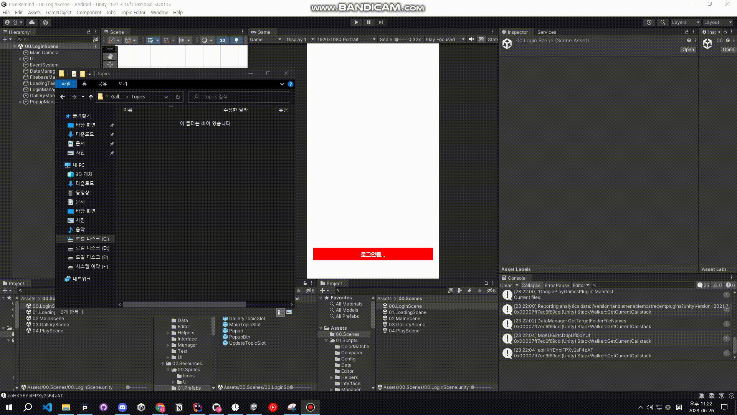737x415 pixels.
Task: Open the Topic Editor menu
Action: [x=133, y=12]
